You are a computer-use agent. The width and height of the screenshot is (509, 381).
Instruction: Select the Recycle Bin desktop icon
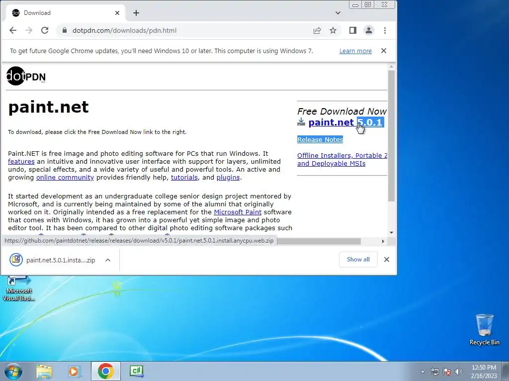click(484, 329)
